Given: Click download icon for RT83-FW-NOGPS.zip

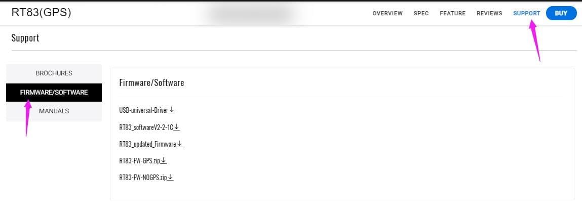Looking at the screenshot, I should (x=171, y=178).
